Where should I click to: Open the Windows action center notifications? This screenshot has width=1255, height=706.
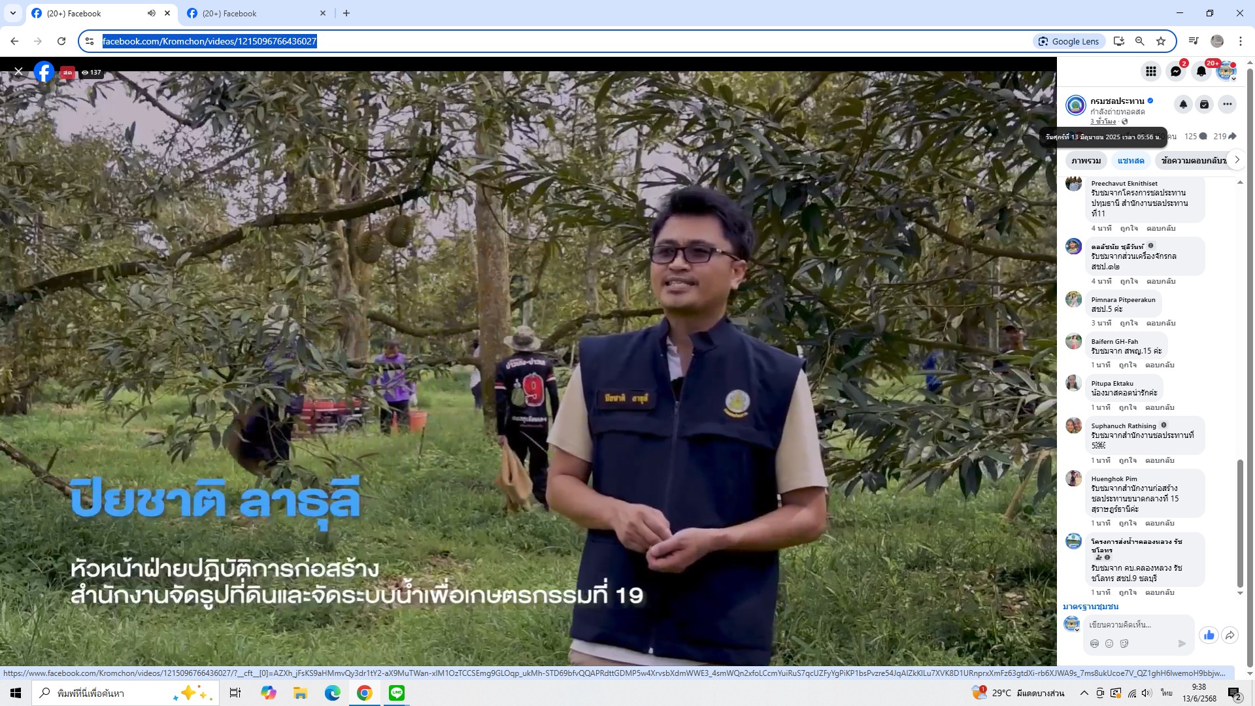1235,693
